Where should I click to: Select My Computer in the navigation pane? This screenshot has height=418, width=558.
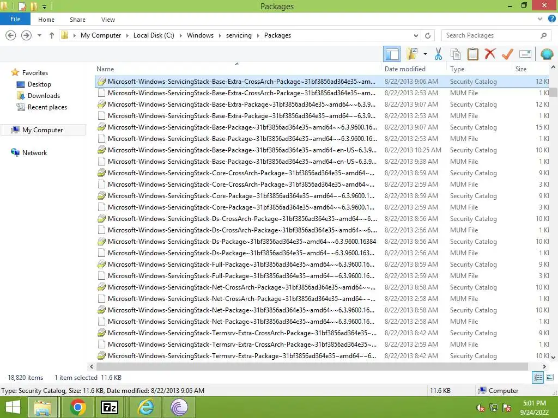pos(43,130)
